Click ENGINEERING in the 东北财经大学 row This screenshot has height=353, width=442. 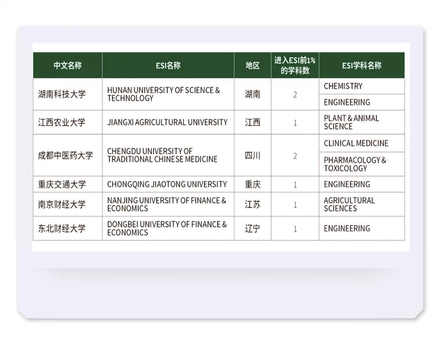[362, 228]
